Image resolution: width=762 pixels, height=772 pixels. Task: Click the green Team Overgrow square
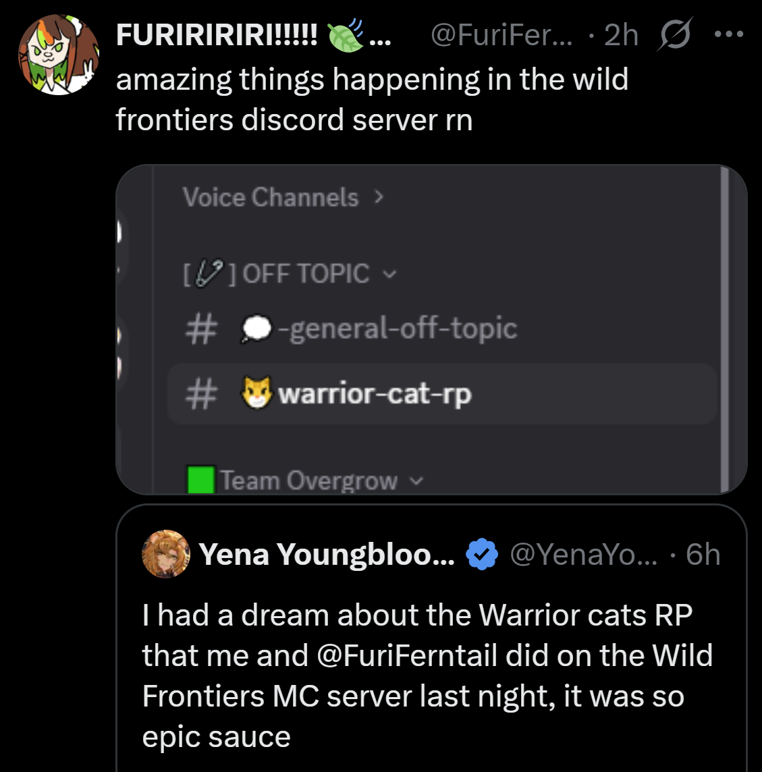click(201, 480)
